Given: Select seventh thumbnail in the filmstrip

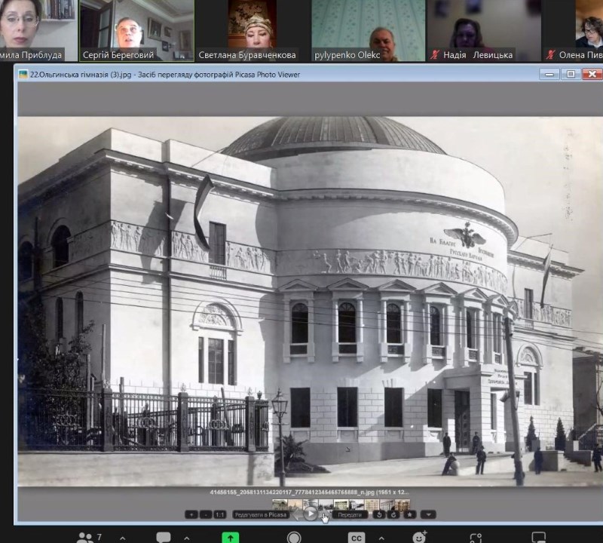Looking at the screenshot, I should [372, 505].
